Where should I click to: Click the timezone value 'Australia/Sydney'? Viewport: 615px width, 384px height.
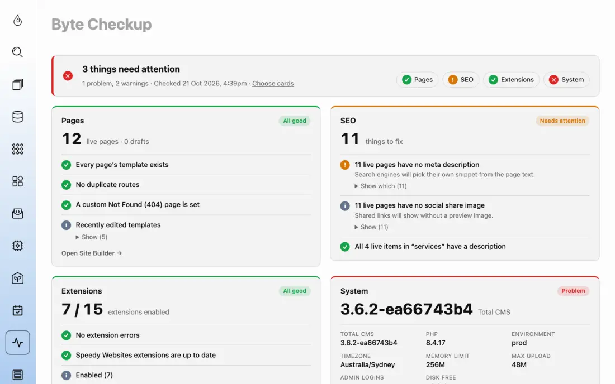(x=367, y=365)
